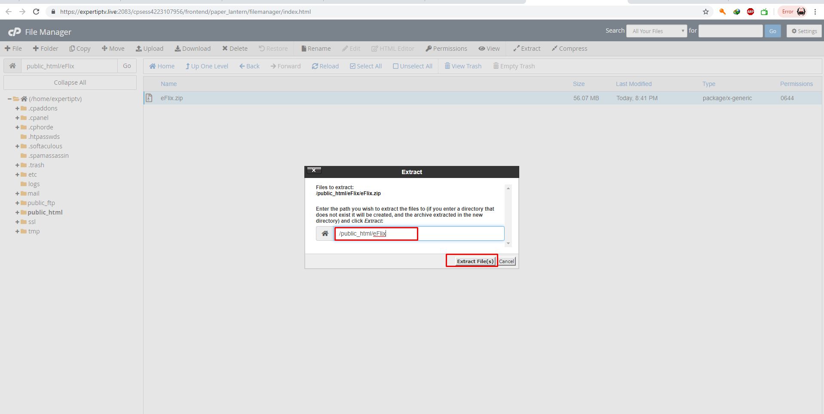Click the home icon beside path field

pos(12,66)
